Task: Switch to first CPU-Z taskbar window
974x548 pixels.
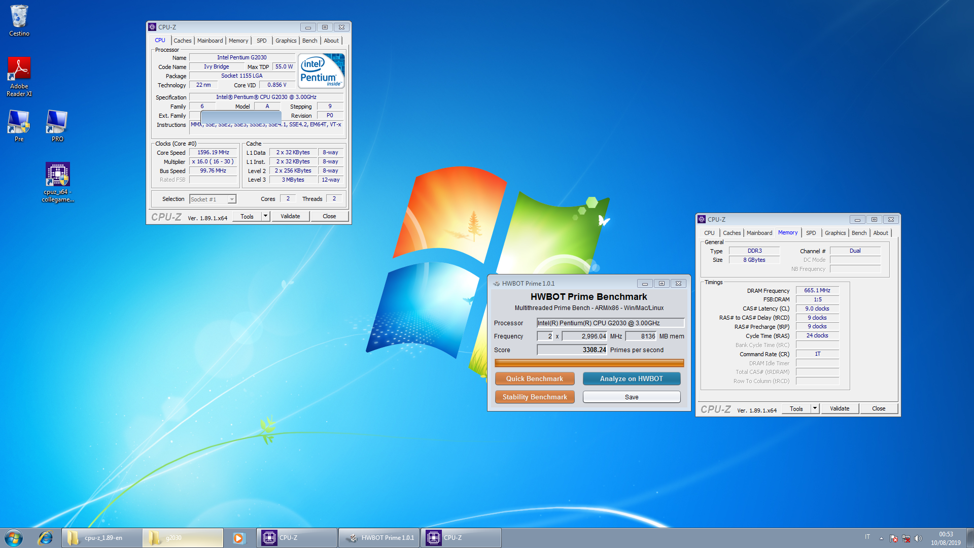Action: (x=297, y=538)
